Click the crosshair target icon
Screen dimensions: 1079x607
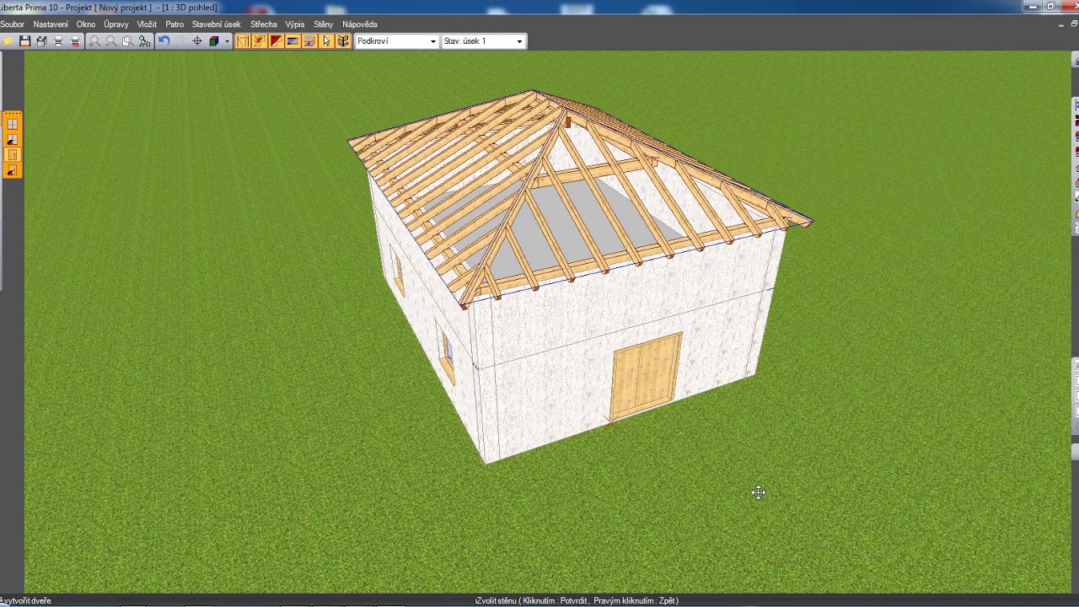pyautogui.click(x=197, y=41)
